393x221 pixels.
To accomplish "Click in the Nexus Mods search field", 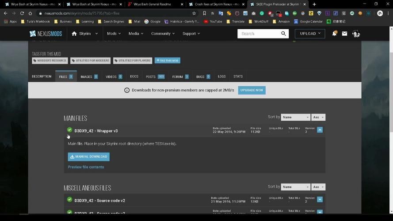I will (258, 34).
